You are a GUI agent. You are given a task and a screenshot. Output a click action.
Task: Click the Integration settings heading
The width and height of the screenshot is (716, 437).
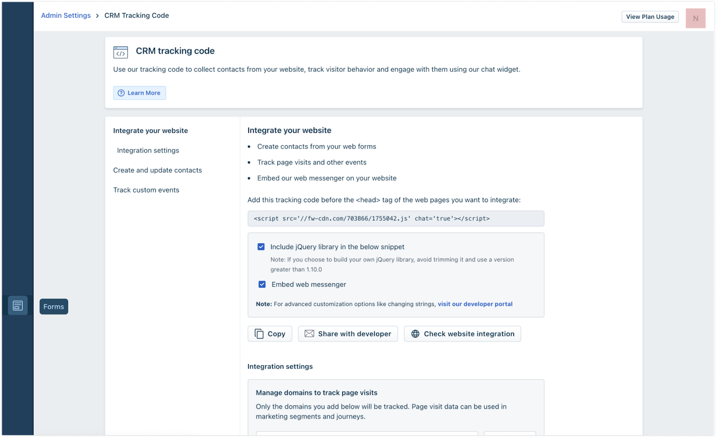(280, 367)
